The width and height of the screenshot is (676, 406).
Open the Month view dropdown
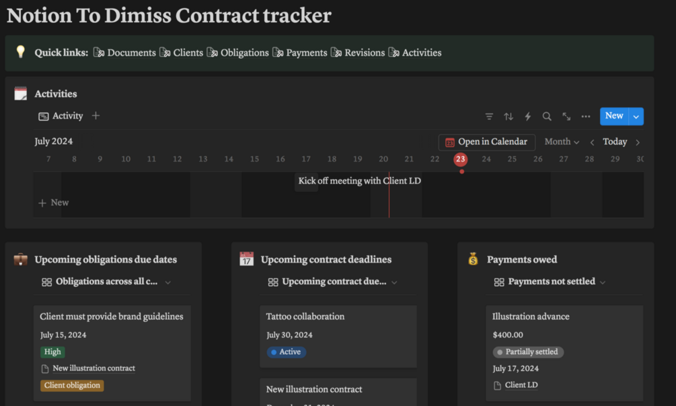pos(562,141)
